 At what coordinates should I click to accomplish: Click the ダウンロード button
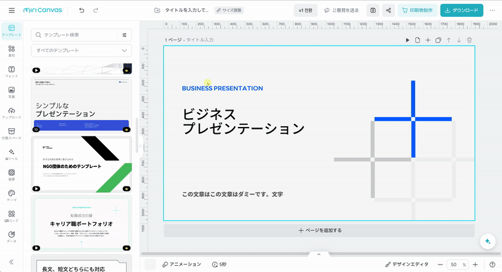click(x=461, y=11)
